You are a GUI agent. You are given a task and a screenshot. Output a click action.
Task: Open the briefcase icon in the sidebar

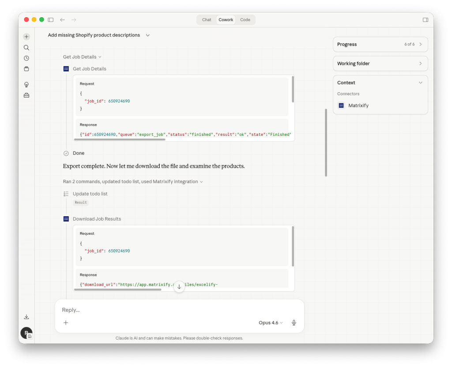point(26,95)
